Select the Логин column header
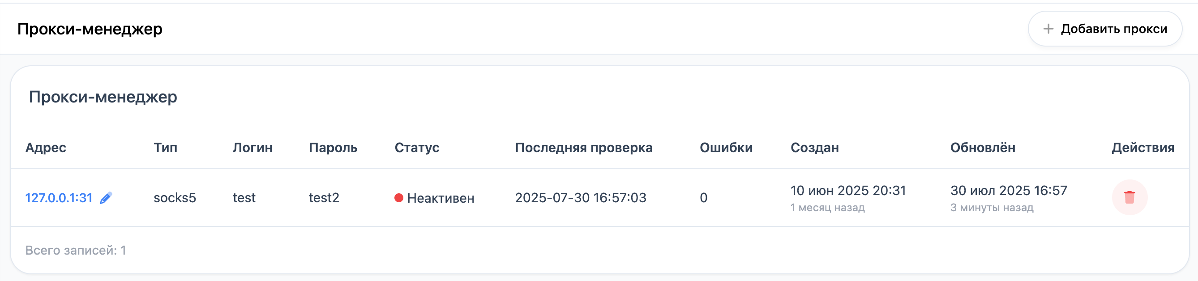1198x281 pixels. [x=252, y=148]
